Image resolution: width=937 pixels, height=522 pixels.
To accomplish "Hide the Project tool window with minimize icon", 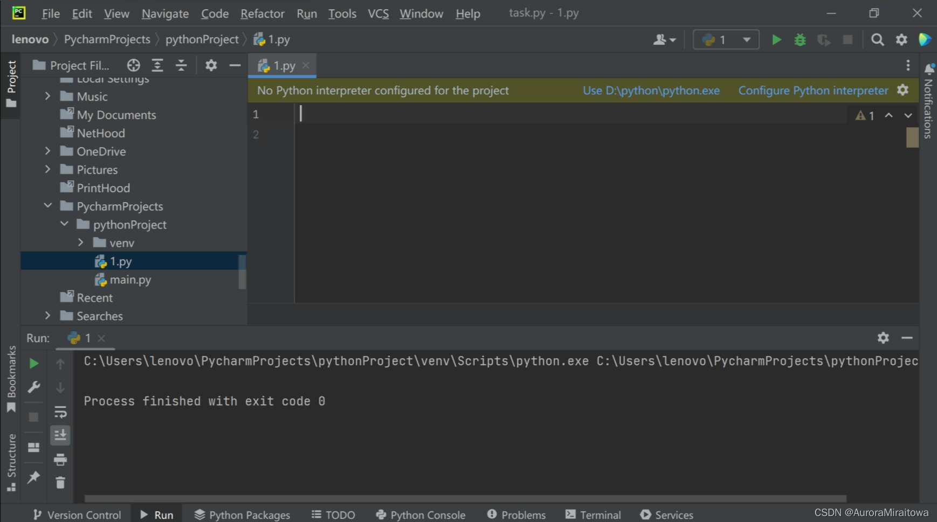I will [x=235, y=65].
